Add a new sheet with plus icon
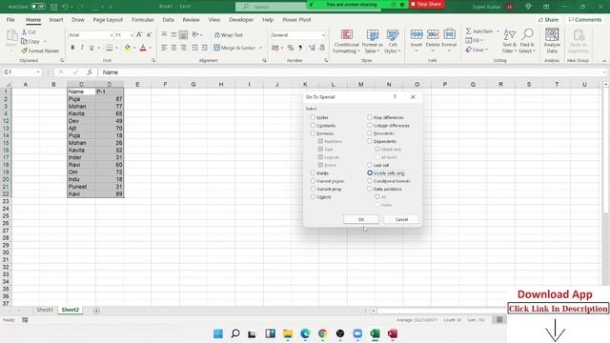 (96, 311)
